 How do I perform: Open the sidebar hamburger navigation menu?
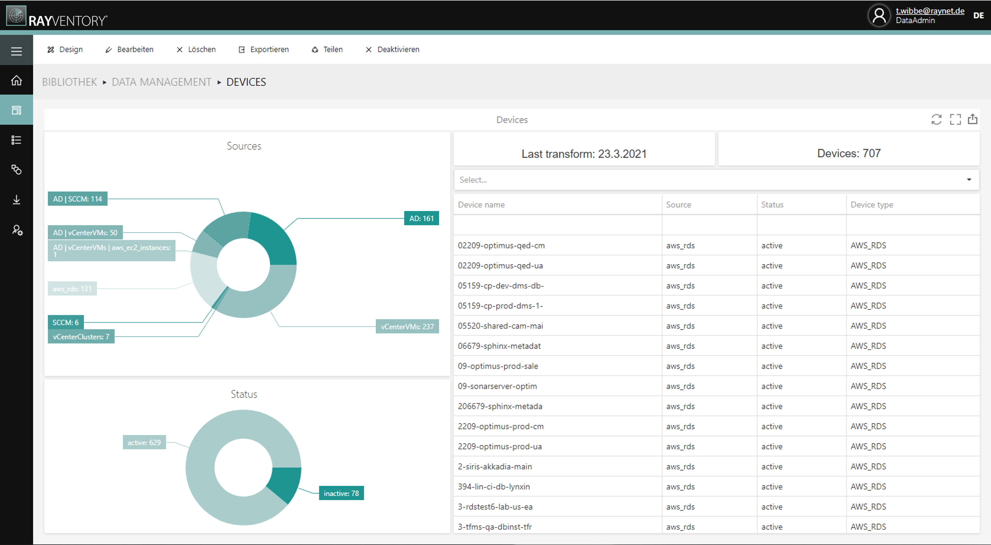(17, 50)
